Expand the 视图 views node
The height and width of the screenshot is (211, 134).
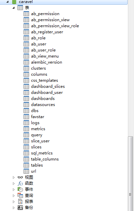[x=14, y=177]
